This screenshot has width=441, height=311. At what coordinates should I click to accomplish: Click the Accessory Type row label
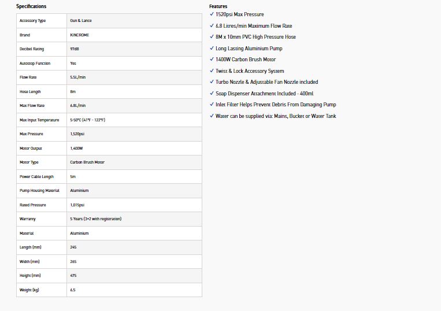pos(32,21)
